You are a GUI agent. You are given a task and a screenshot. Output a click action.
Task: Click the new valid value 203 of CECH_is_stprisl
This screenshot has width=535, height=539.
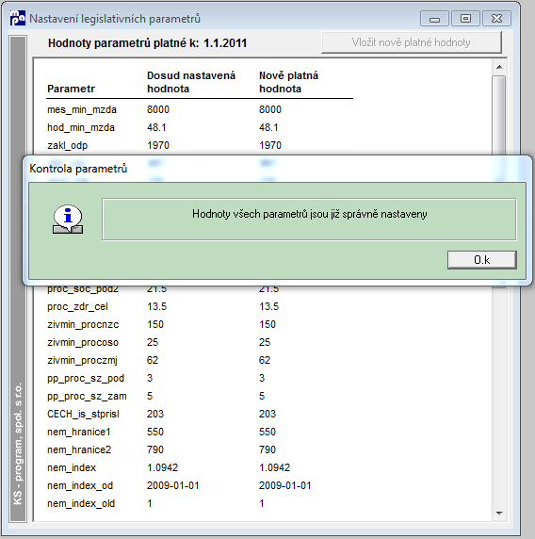coord(267,414)
